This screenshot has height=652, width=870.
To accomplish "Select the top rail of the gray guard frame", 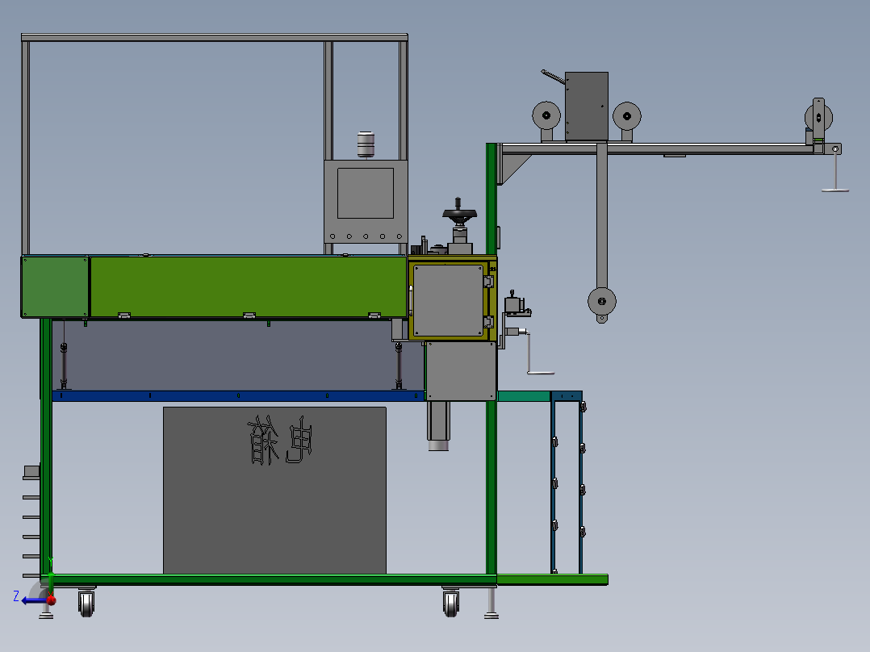I will pyautogui.click(x=214, y=37).
